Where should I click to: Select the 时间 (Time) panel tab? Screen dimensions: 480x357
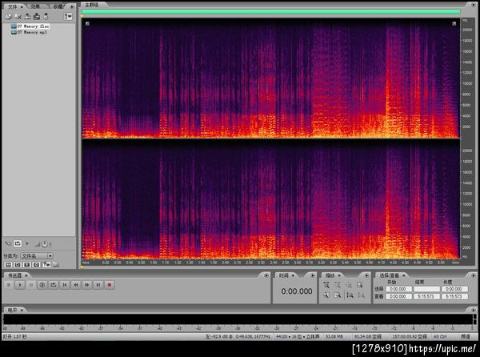[x=284, y=275]
